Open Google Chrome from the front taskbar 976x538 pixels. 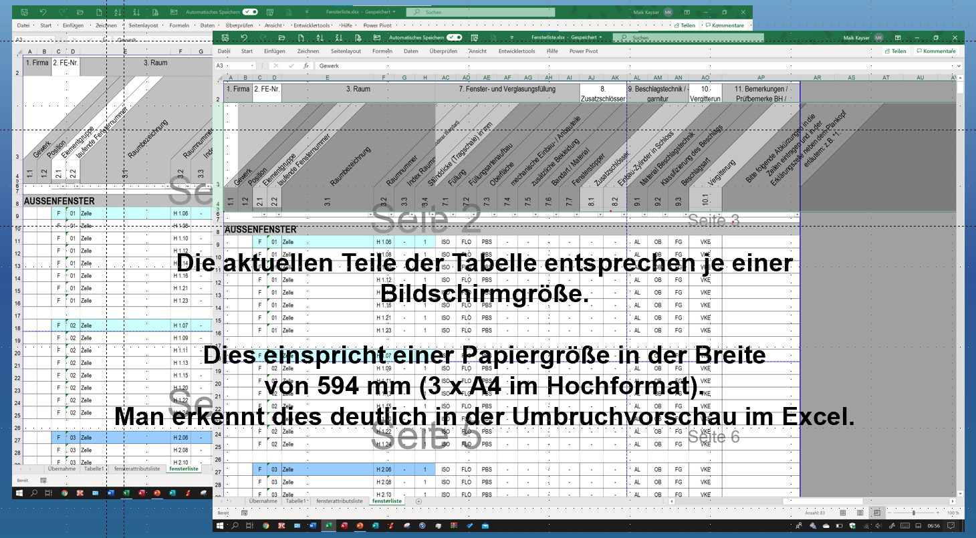click(266, 526)
